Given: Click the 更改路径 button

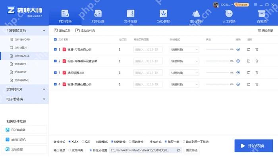Looking at the screenshot, I should [192, 150].
